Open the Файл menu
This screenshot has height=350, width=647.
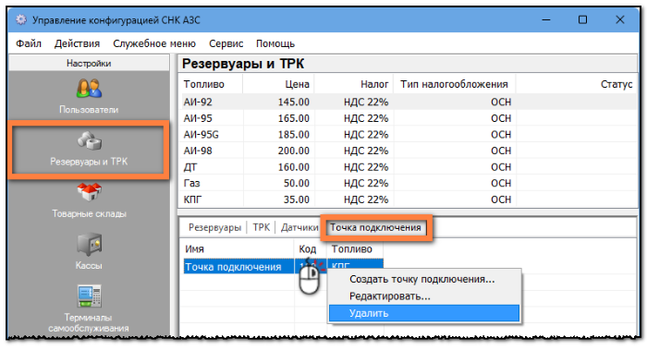pos(29,43)
